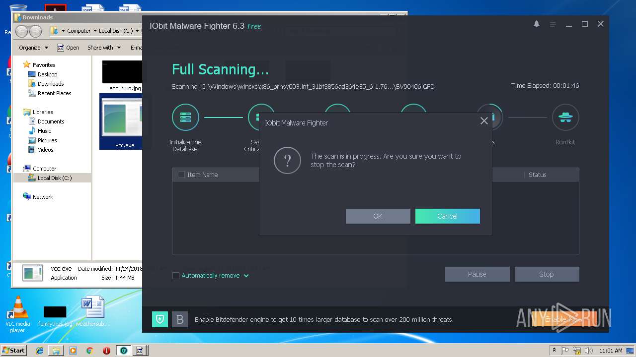Click the last taskbar window icon
Viewport: 636px width, 357px height.
click(x=140, y=351)
